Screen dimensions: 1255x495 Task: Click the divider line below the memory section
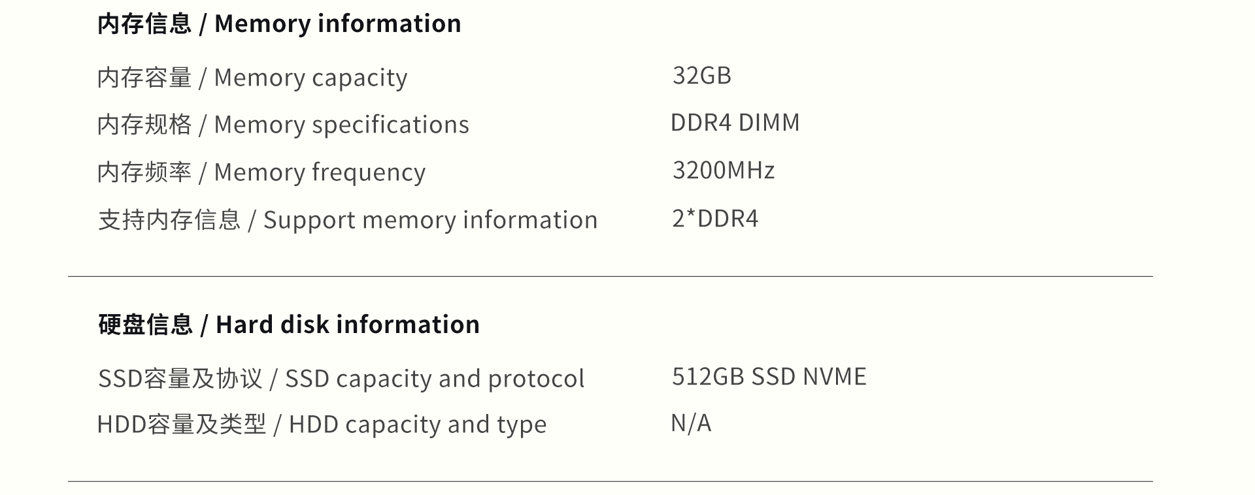(x=610, y=277)
